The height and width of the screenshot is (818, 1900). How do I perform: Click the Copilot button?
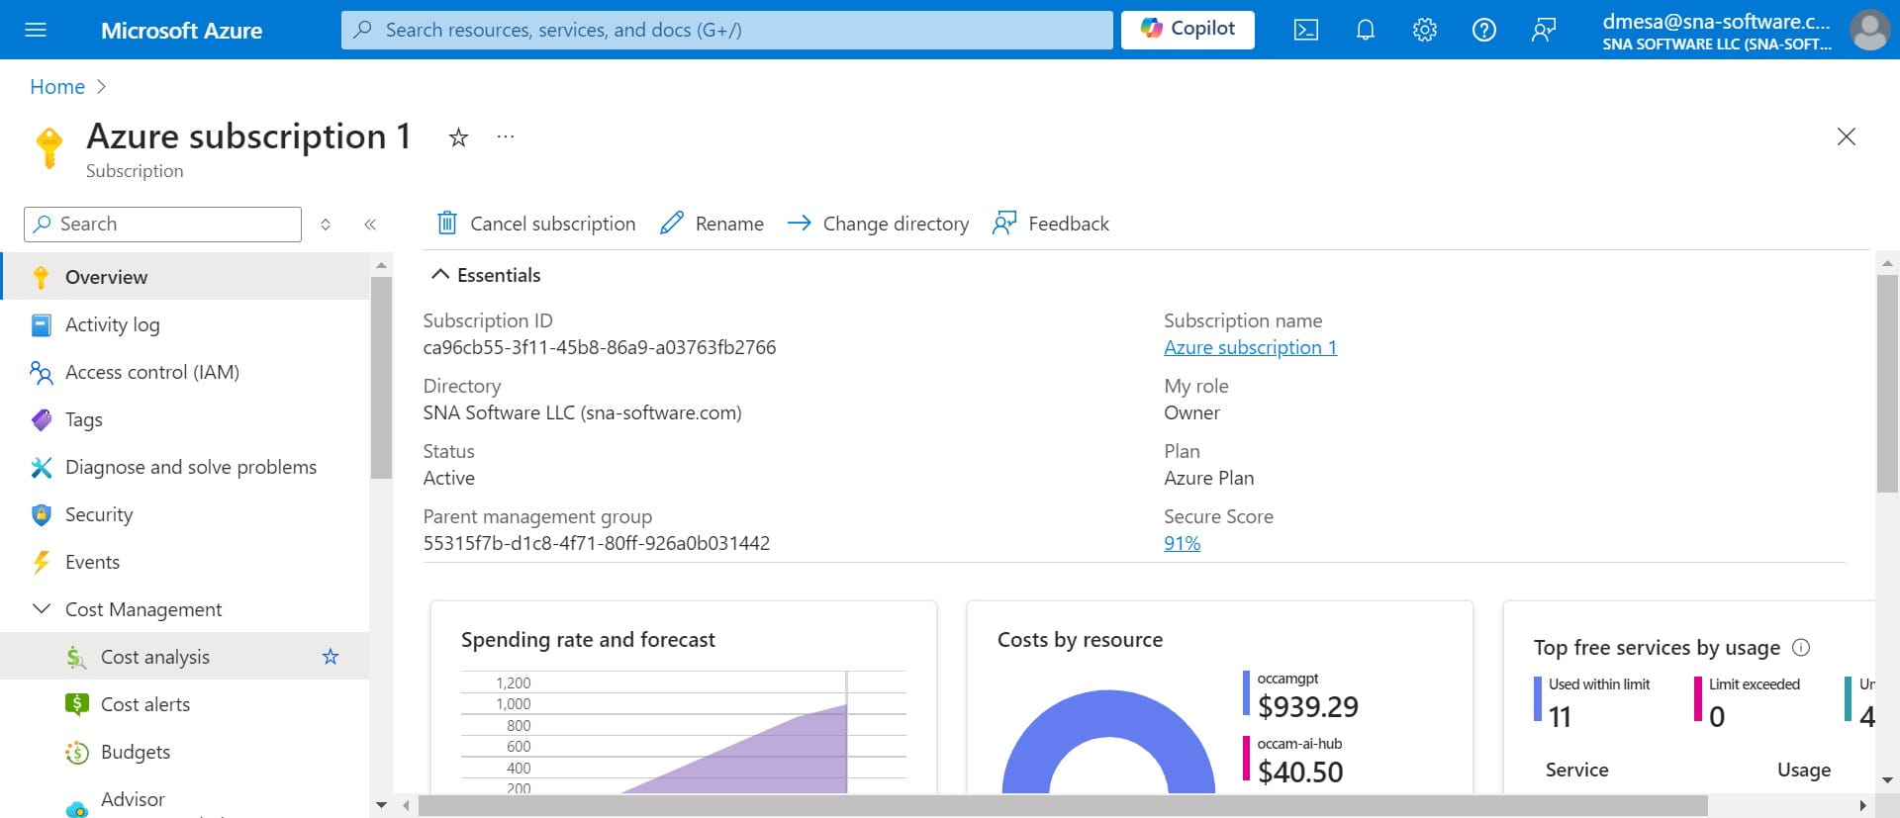(1187, 30)
